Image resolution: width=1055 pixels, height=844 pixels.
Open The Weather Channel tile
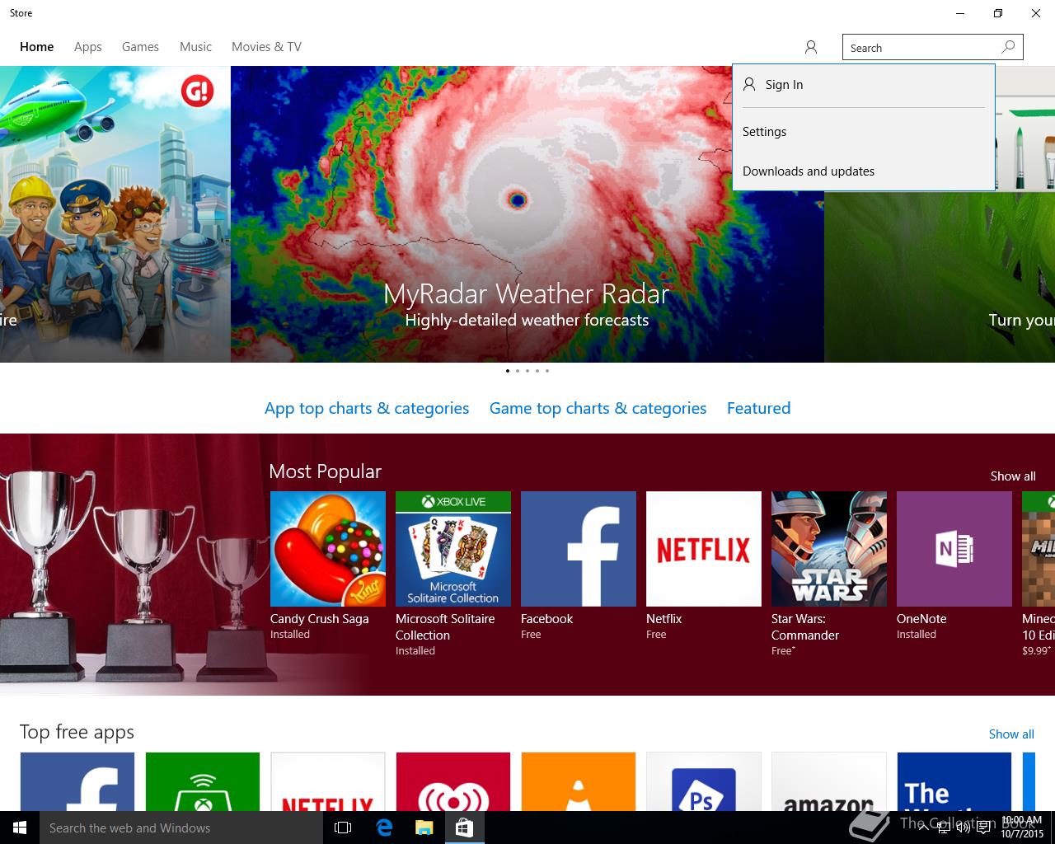(954, 781)
